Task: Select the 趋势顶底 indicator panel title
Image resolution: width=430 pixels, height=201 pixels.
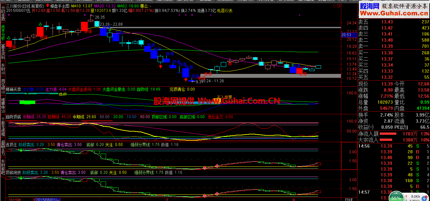Action: tap(14, 117)
